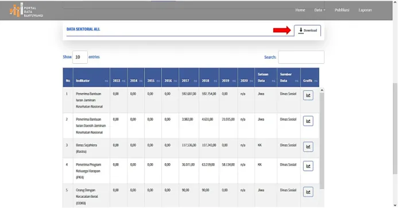Expand the Data dropdown menu
The height and width of the screenshot is (208, 398).
pos(319,10)
